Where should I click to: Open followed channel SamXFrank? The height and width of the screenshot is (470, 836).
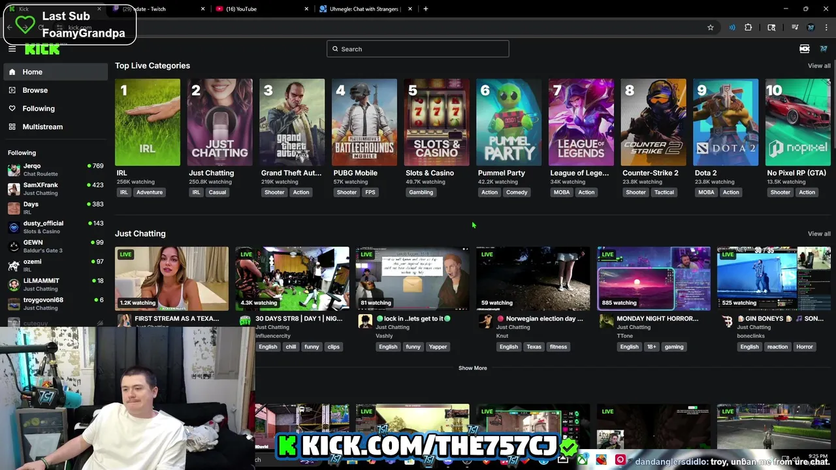(56, 189)
